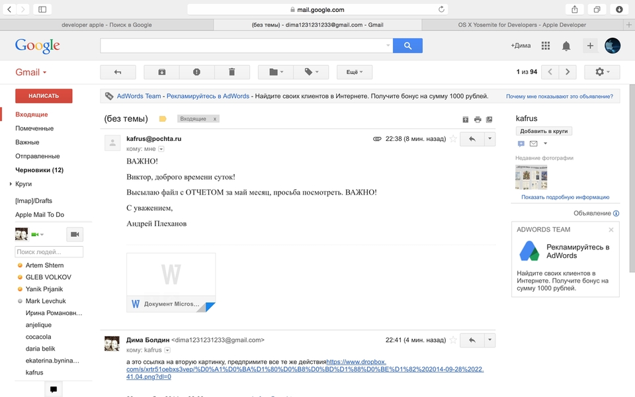Show details for 'кому: мне'

[x=161, y=149]
